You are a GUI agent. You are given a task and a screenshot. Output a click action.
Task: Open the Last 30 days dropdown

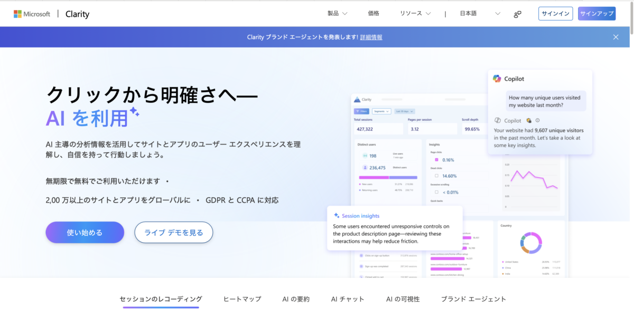pos(405,111)
